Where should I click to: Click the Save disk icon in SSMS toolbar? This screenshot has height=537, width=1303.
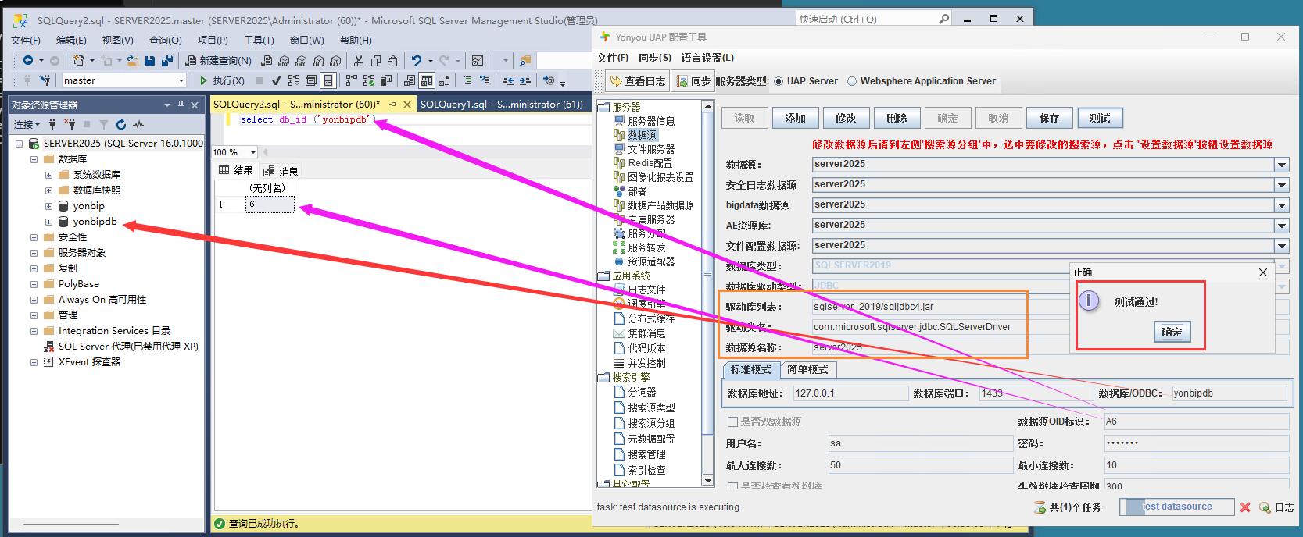(150, 60)
